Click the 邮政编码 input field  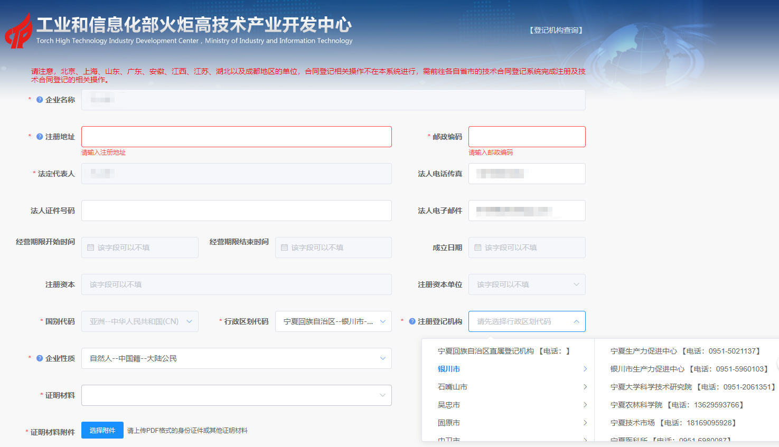tap(527, 137)
